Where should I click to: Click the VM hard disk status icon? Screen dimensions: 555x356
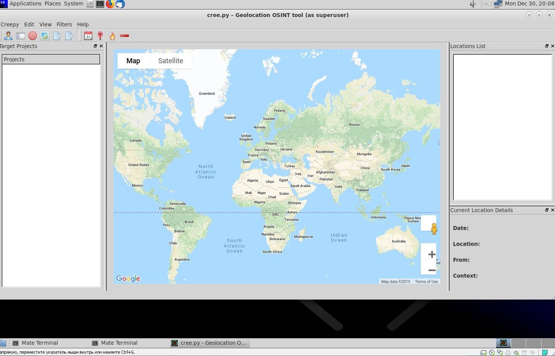[x=483, y=353]
